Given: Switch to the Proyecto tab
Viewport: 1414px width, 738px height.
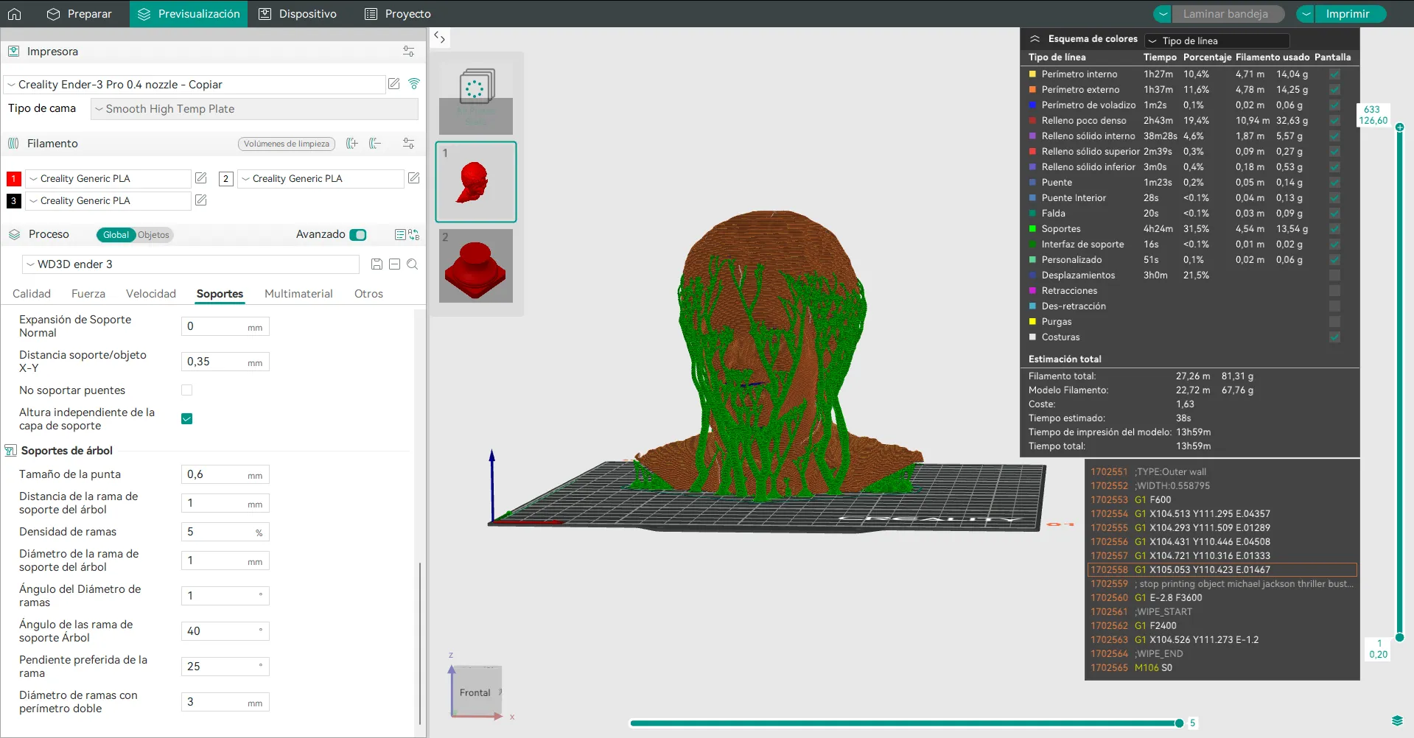Looking at the screenshot, I should coord(398,14).
